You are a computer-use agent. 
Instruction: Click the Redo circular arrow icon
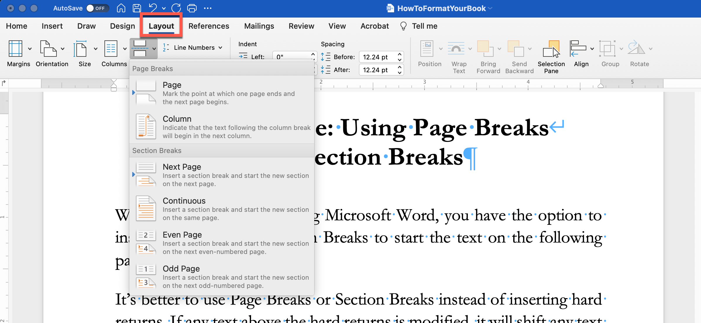point(176,8)
